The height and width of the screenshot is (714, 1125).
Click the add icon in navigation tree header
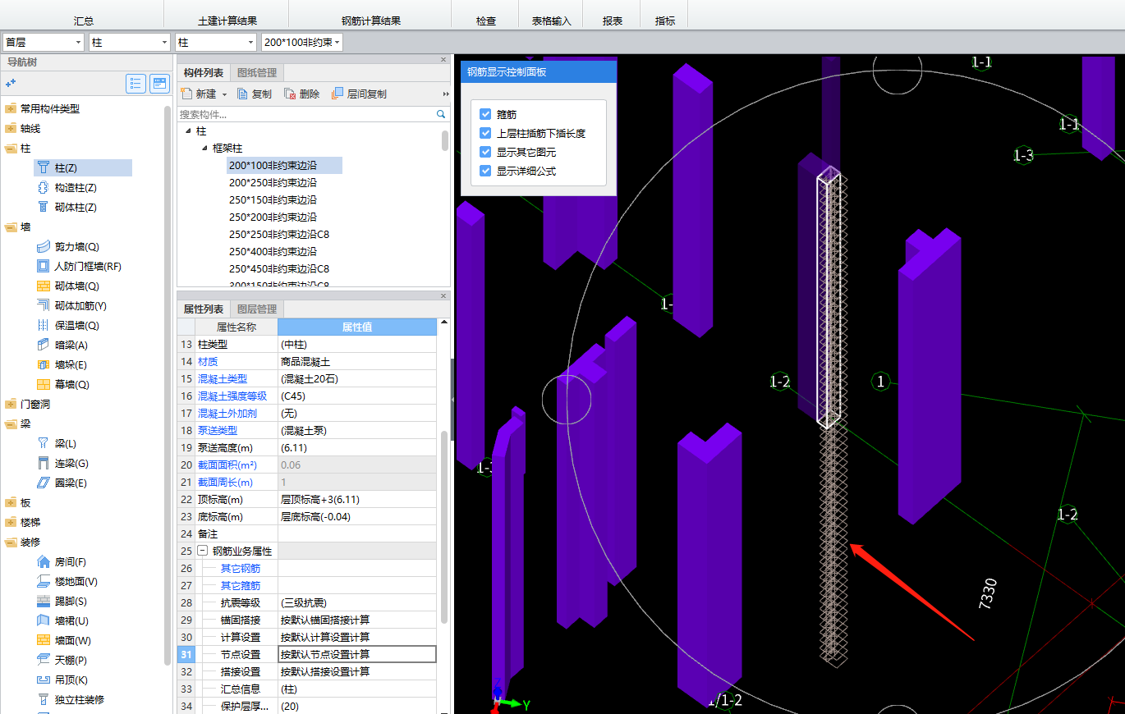(11, 83)
